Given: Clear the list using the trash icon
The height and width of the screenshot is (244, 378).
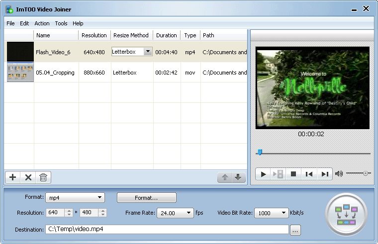Looking at the screenshot, I should point(43,177).
